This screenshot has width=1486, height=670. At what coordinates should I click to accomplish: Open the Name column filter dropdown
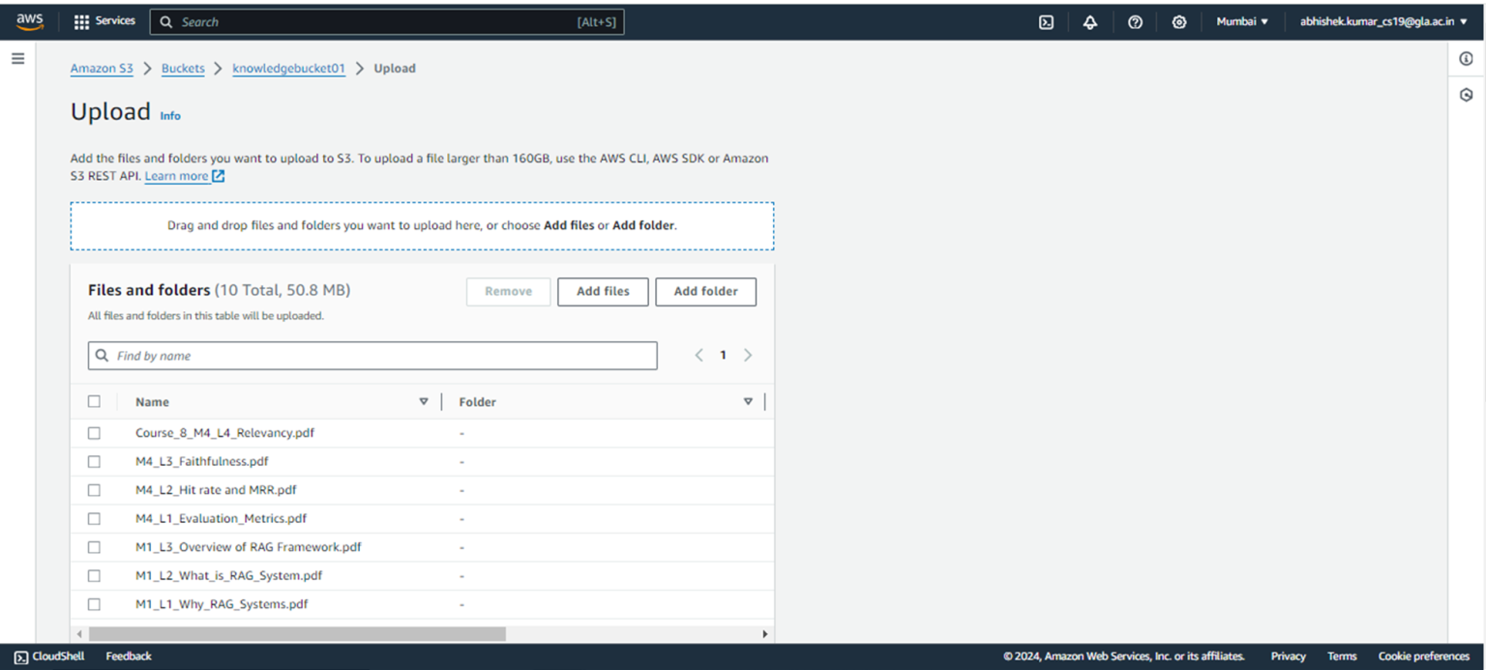(424, 400)
